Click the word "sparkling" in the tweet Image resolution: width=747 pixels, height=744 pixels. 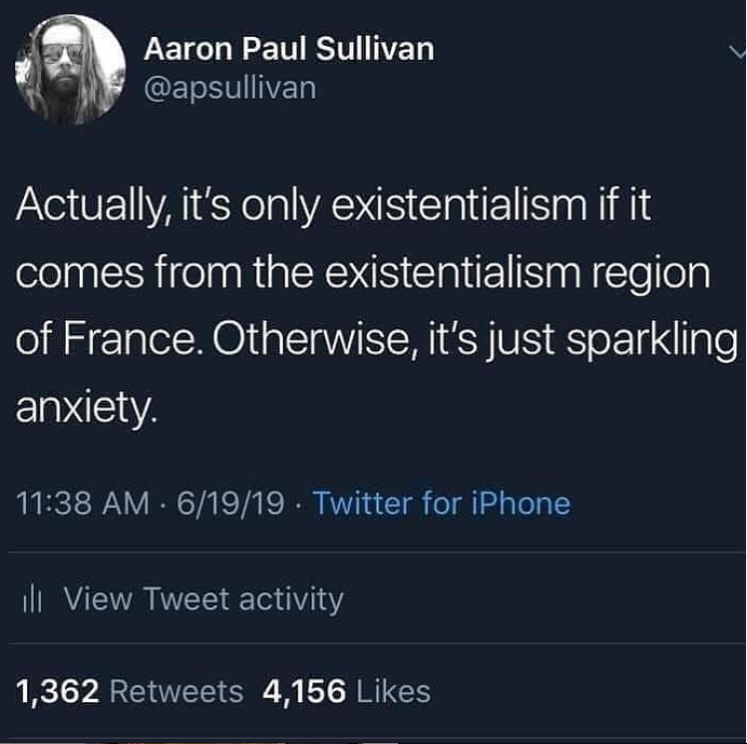[x=651, y=342]
